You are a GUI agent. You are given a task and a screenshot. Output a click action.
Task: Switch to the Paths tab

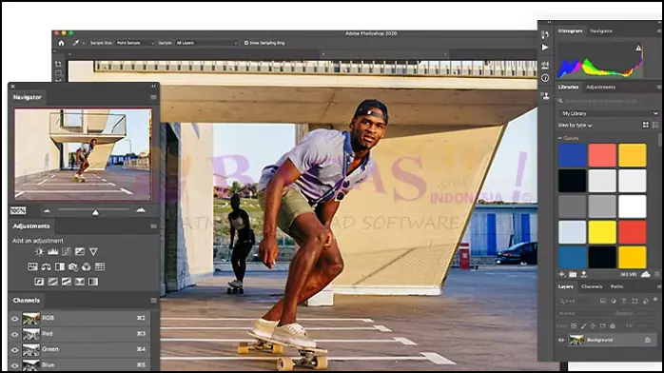coord(616,286)
